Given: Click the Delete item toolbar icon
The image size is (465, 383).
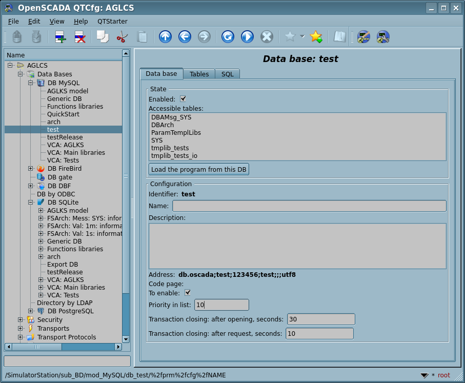Looking at the screenshot, I should pos(80,37).
